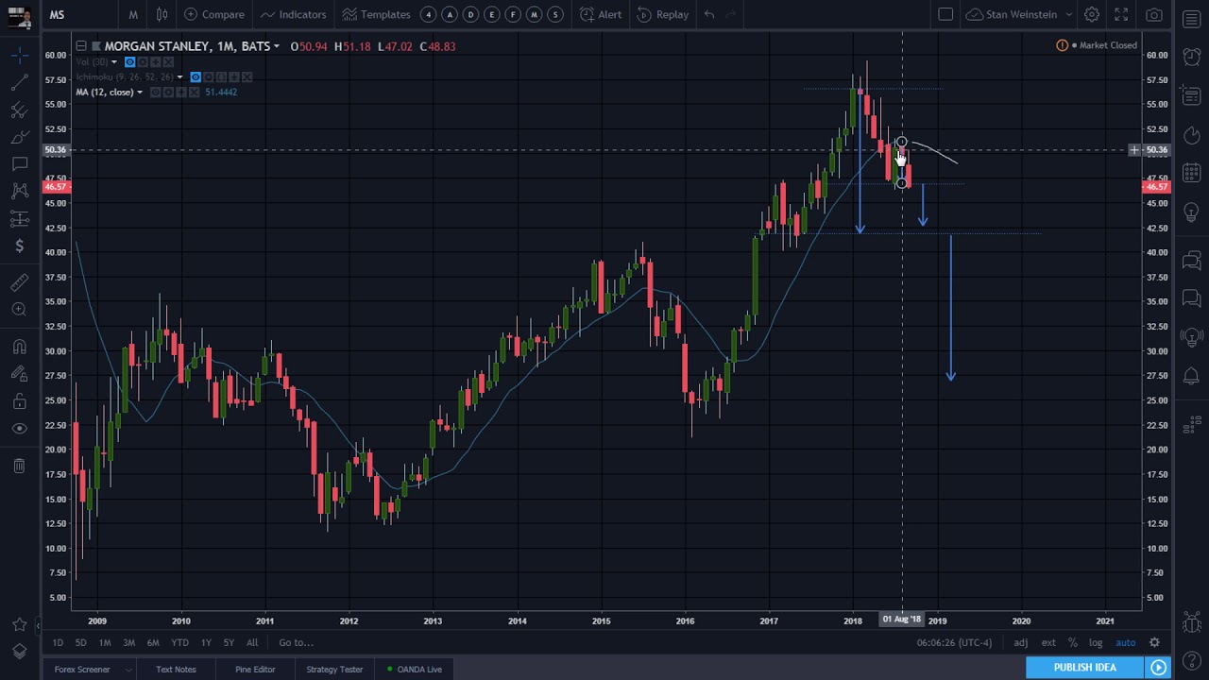Toggle MA (12, close) visibility eye
Viewport: 1209px width, 680px height.
coord(155,92)
